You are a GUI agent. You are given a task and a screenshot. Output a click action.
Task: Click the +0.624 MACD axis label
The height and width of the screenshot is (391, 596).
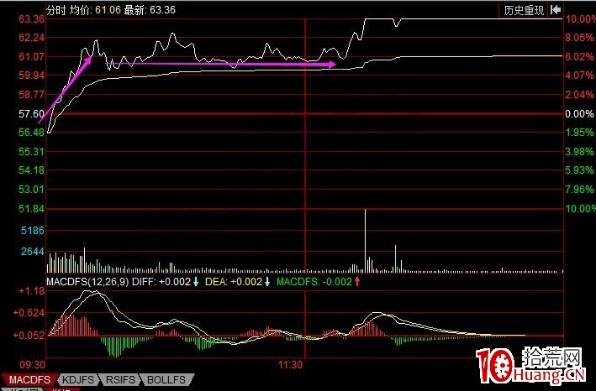tap(29, 313)
